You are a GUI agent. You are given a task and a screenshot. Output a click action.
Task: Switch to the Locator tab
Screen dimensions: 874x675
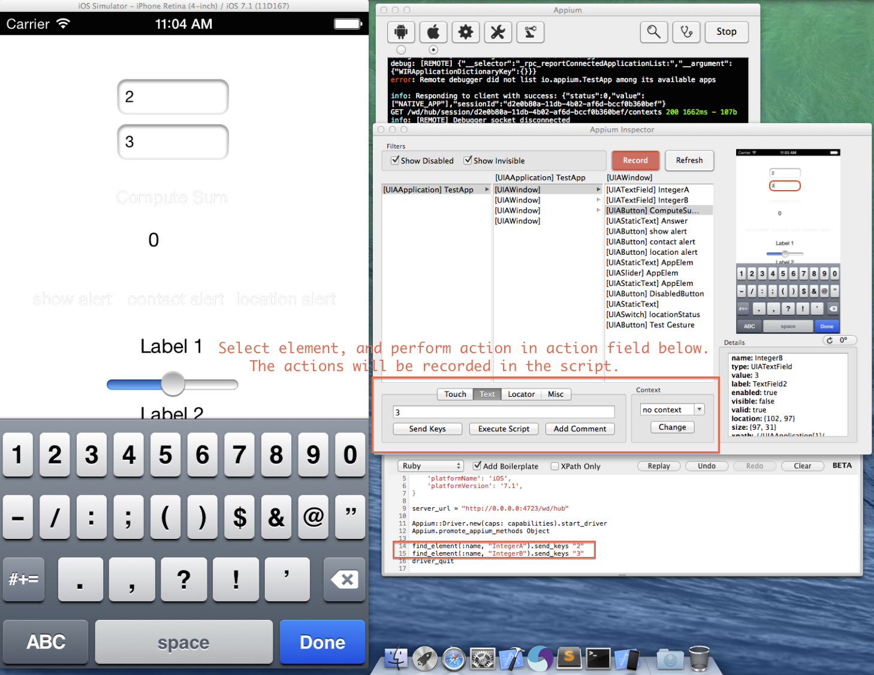[x=522, y=394]
